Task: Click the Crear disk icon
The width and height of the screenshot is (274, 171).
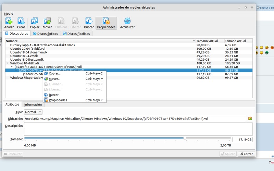Action: click(21, 22)
